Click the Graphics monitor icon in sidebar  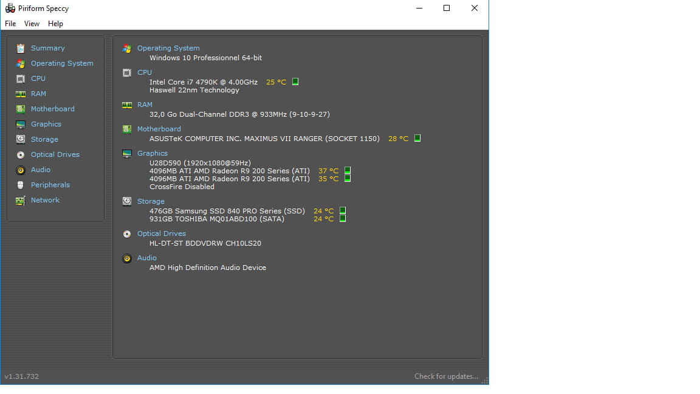[x=21, y=124]
